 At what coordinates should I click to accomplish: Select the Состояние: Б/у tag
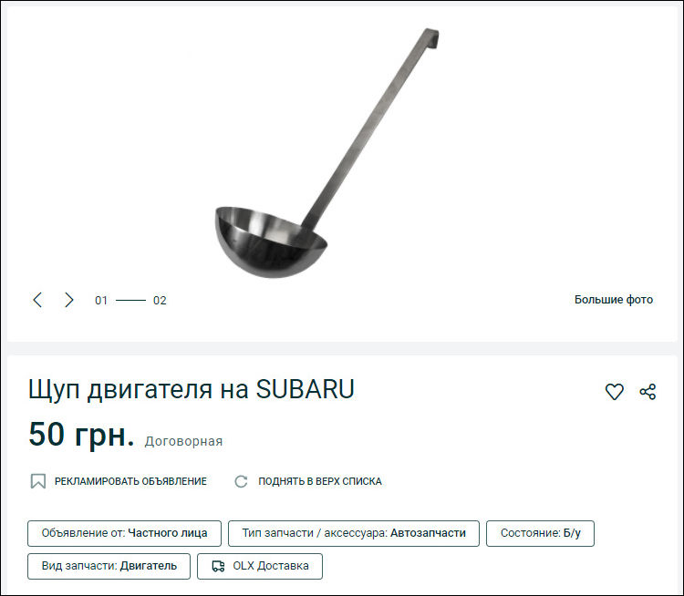coord(540,533)
